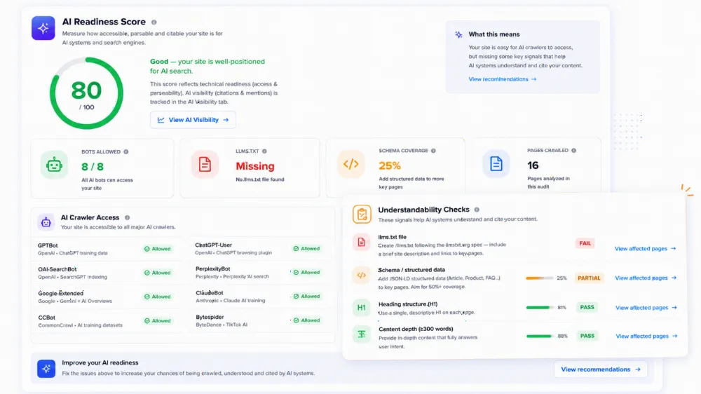This screenshot has height=394, width=701.
Task: Click the 16 pages crawled value
Action: 533,165
